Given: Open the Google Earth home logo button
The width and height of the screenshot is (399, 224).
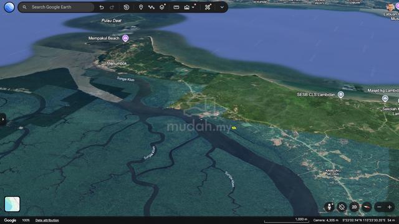Looking at the screenshot, I should coord(9,7).
